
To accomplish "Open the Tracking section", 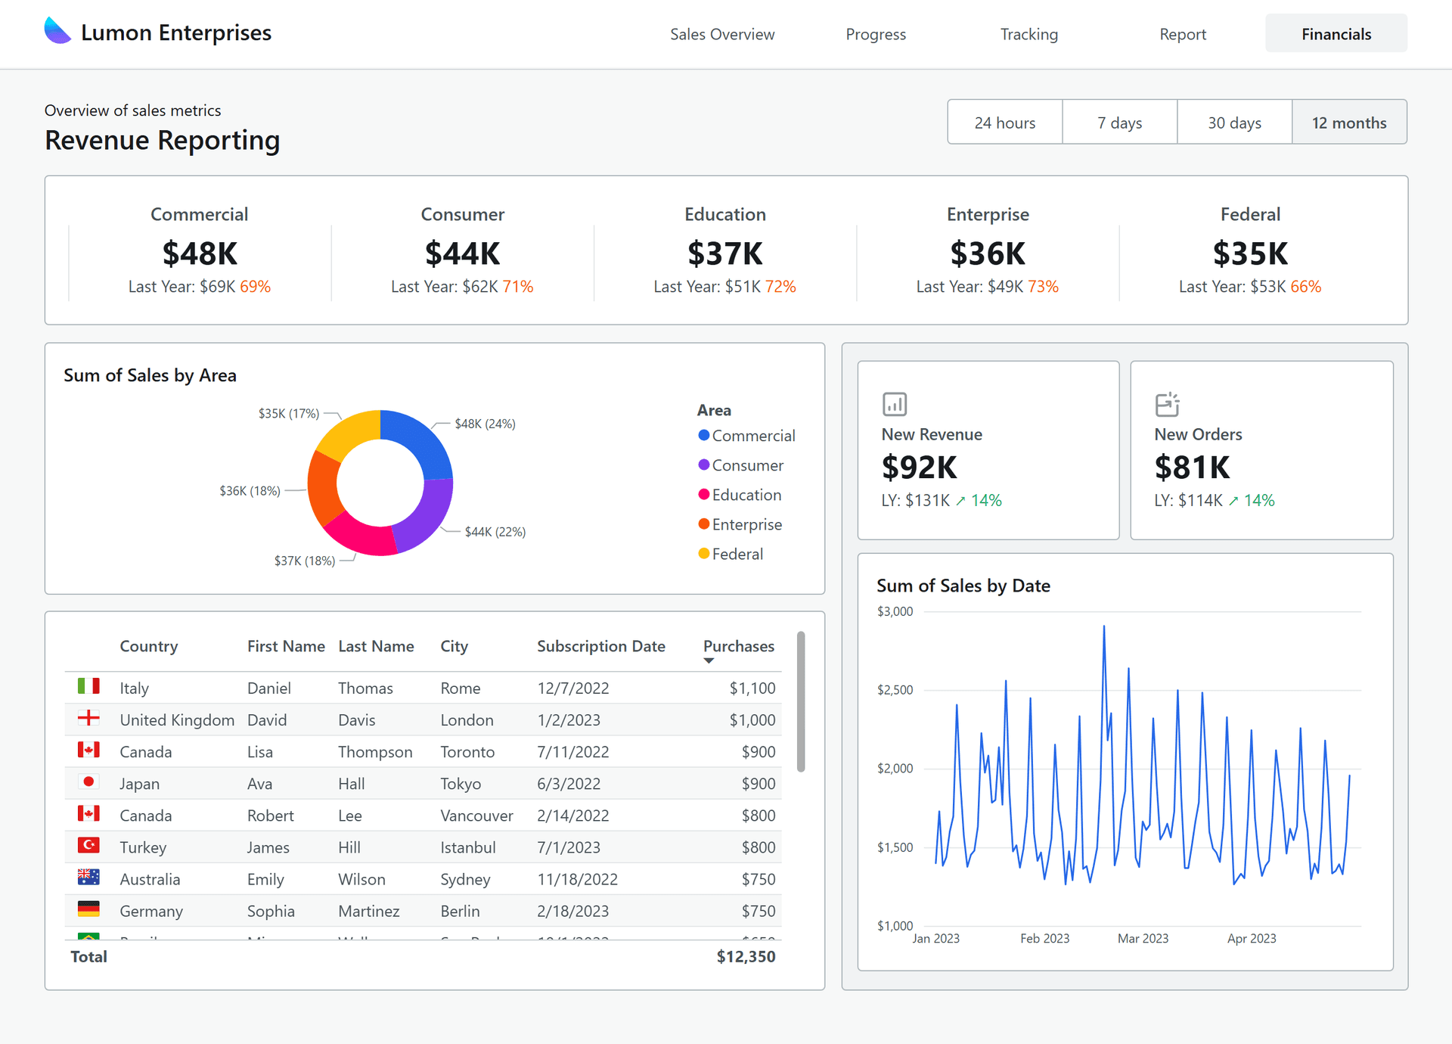I will point(1028,34).
